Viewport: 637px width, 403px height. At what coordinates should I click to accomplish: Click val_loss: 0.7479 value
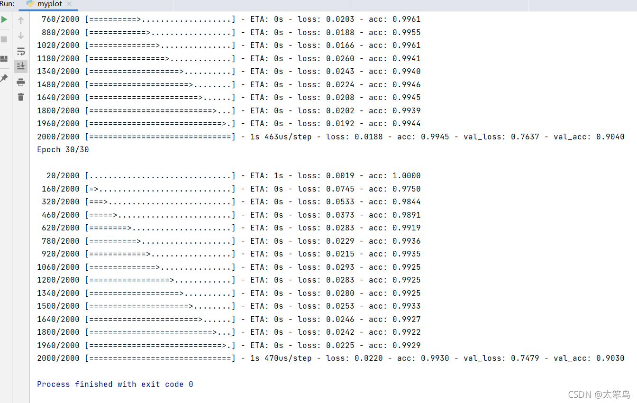coord(525,358)
